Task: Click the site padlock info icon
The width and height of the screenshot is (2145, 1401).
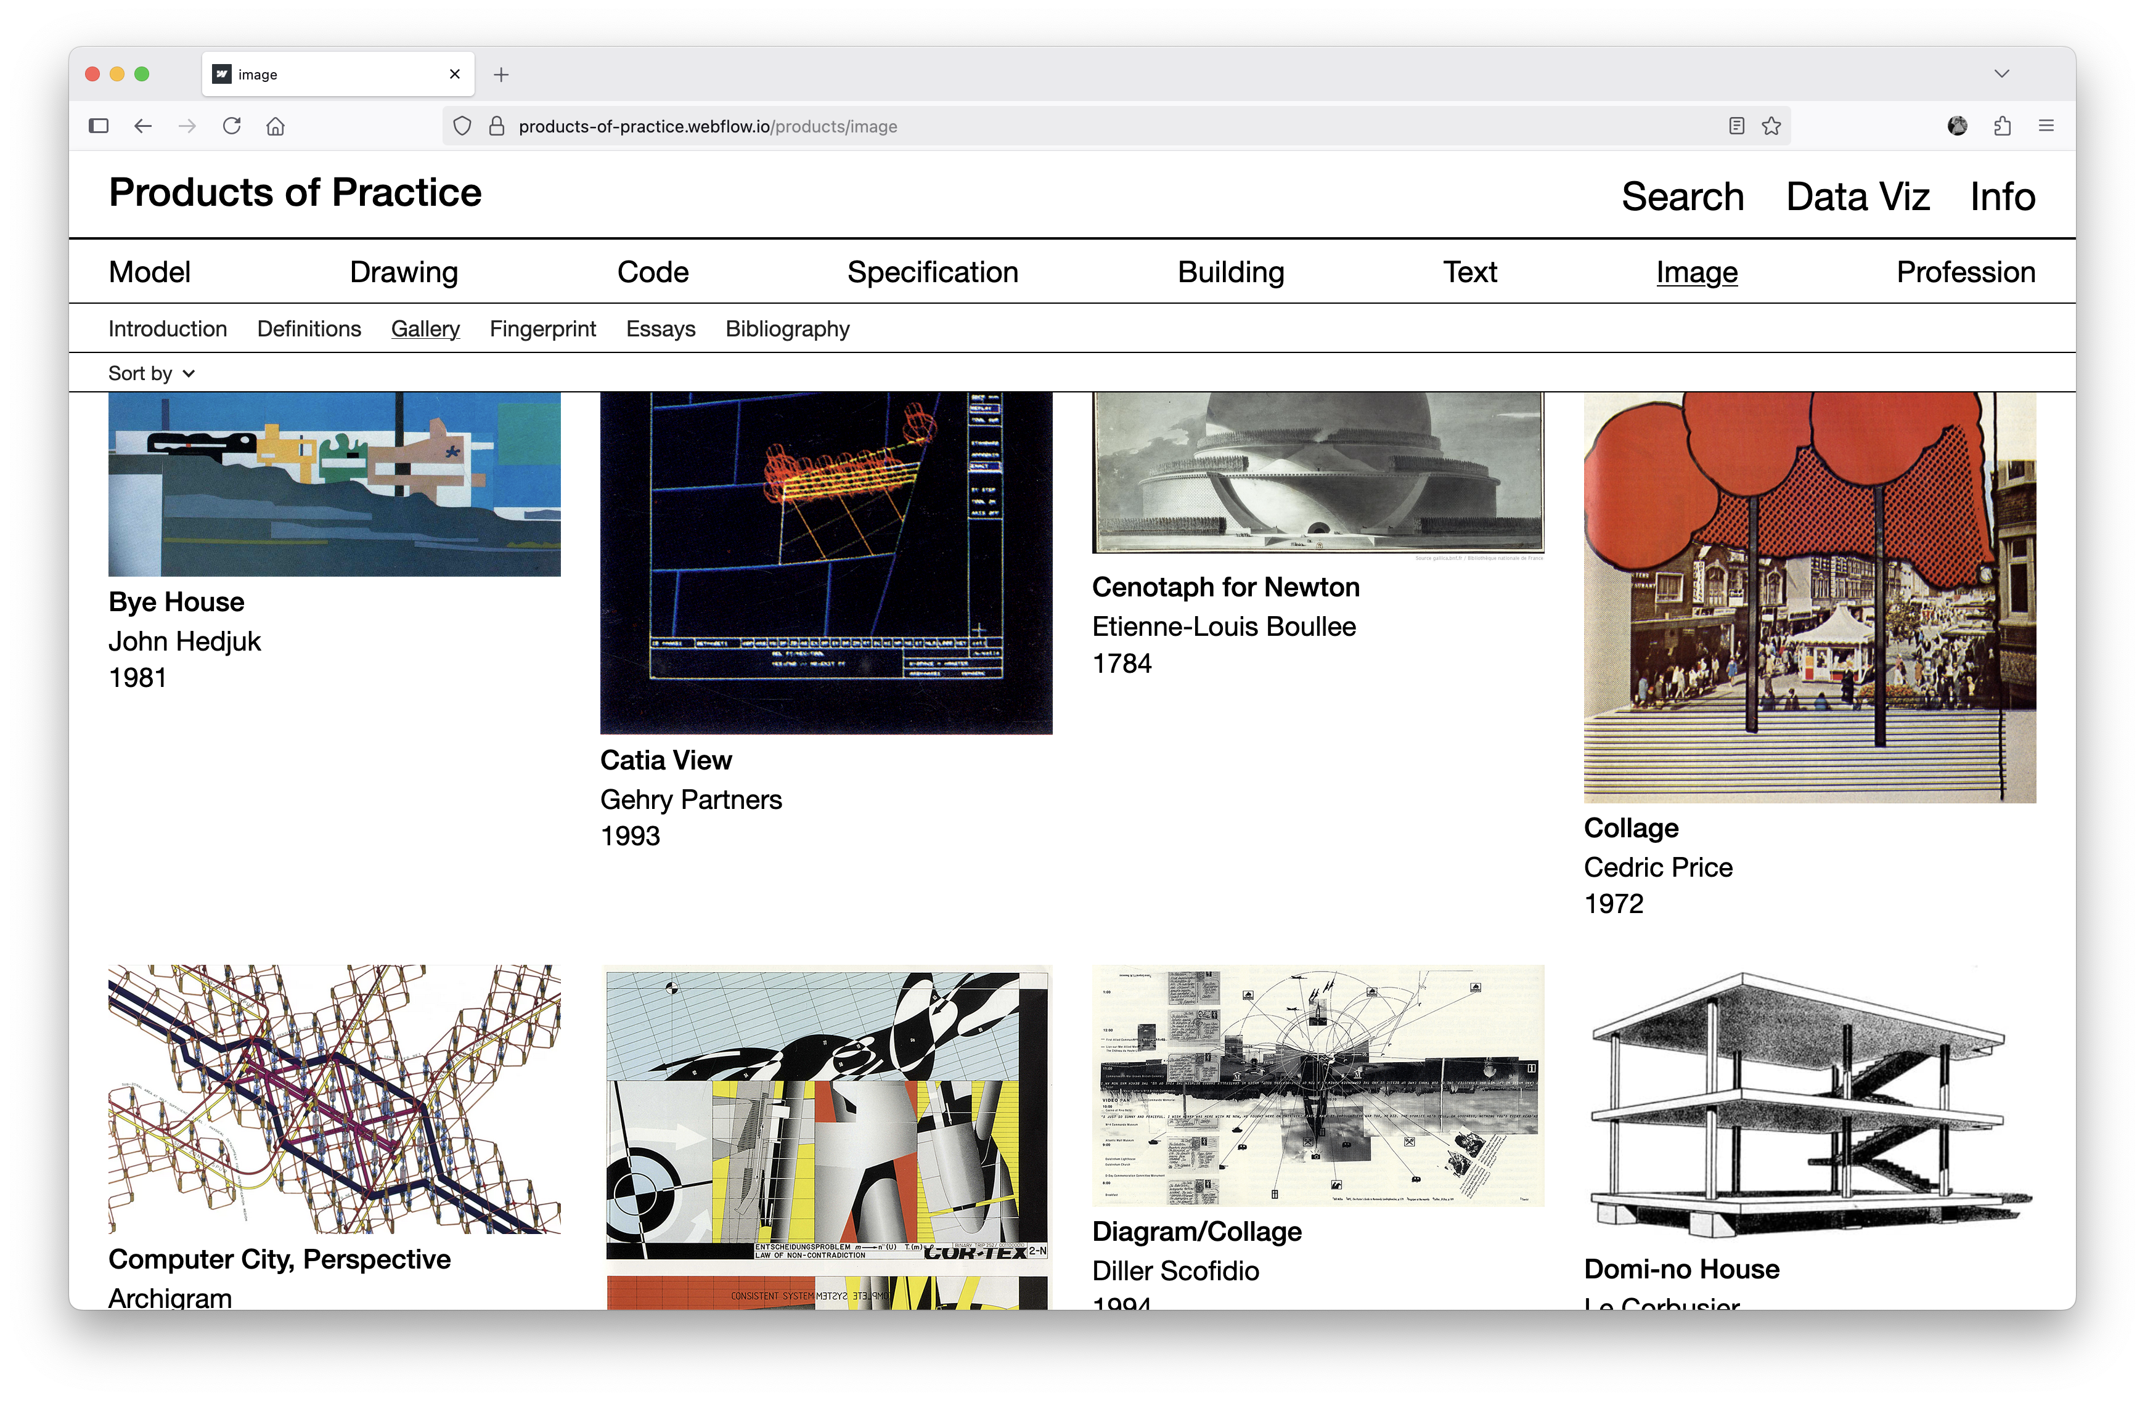Action: 497,126
